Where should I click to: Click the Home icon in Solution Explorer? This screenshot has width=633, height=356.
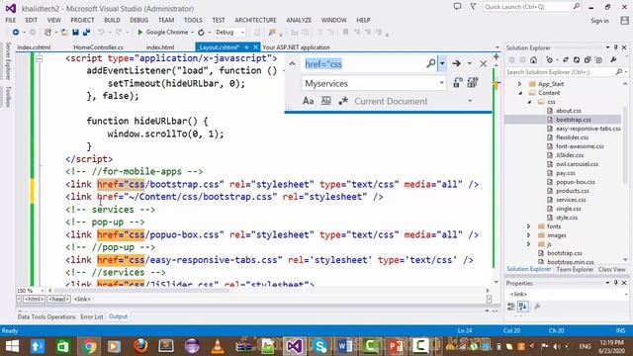click(x=534, y=59)
